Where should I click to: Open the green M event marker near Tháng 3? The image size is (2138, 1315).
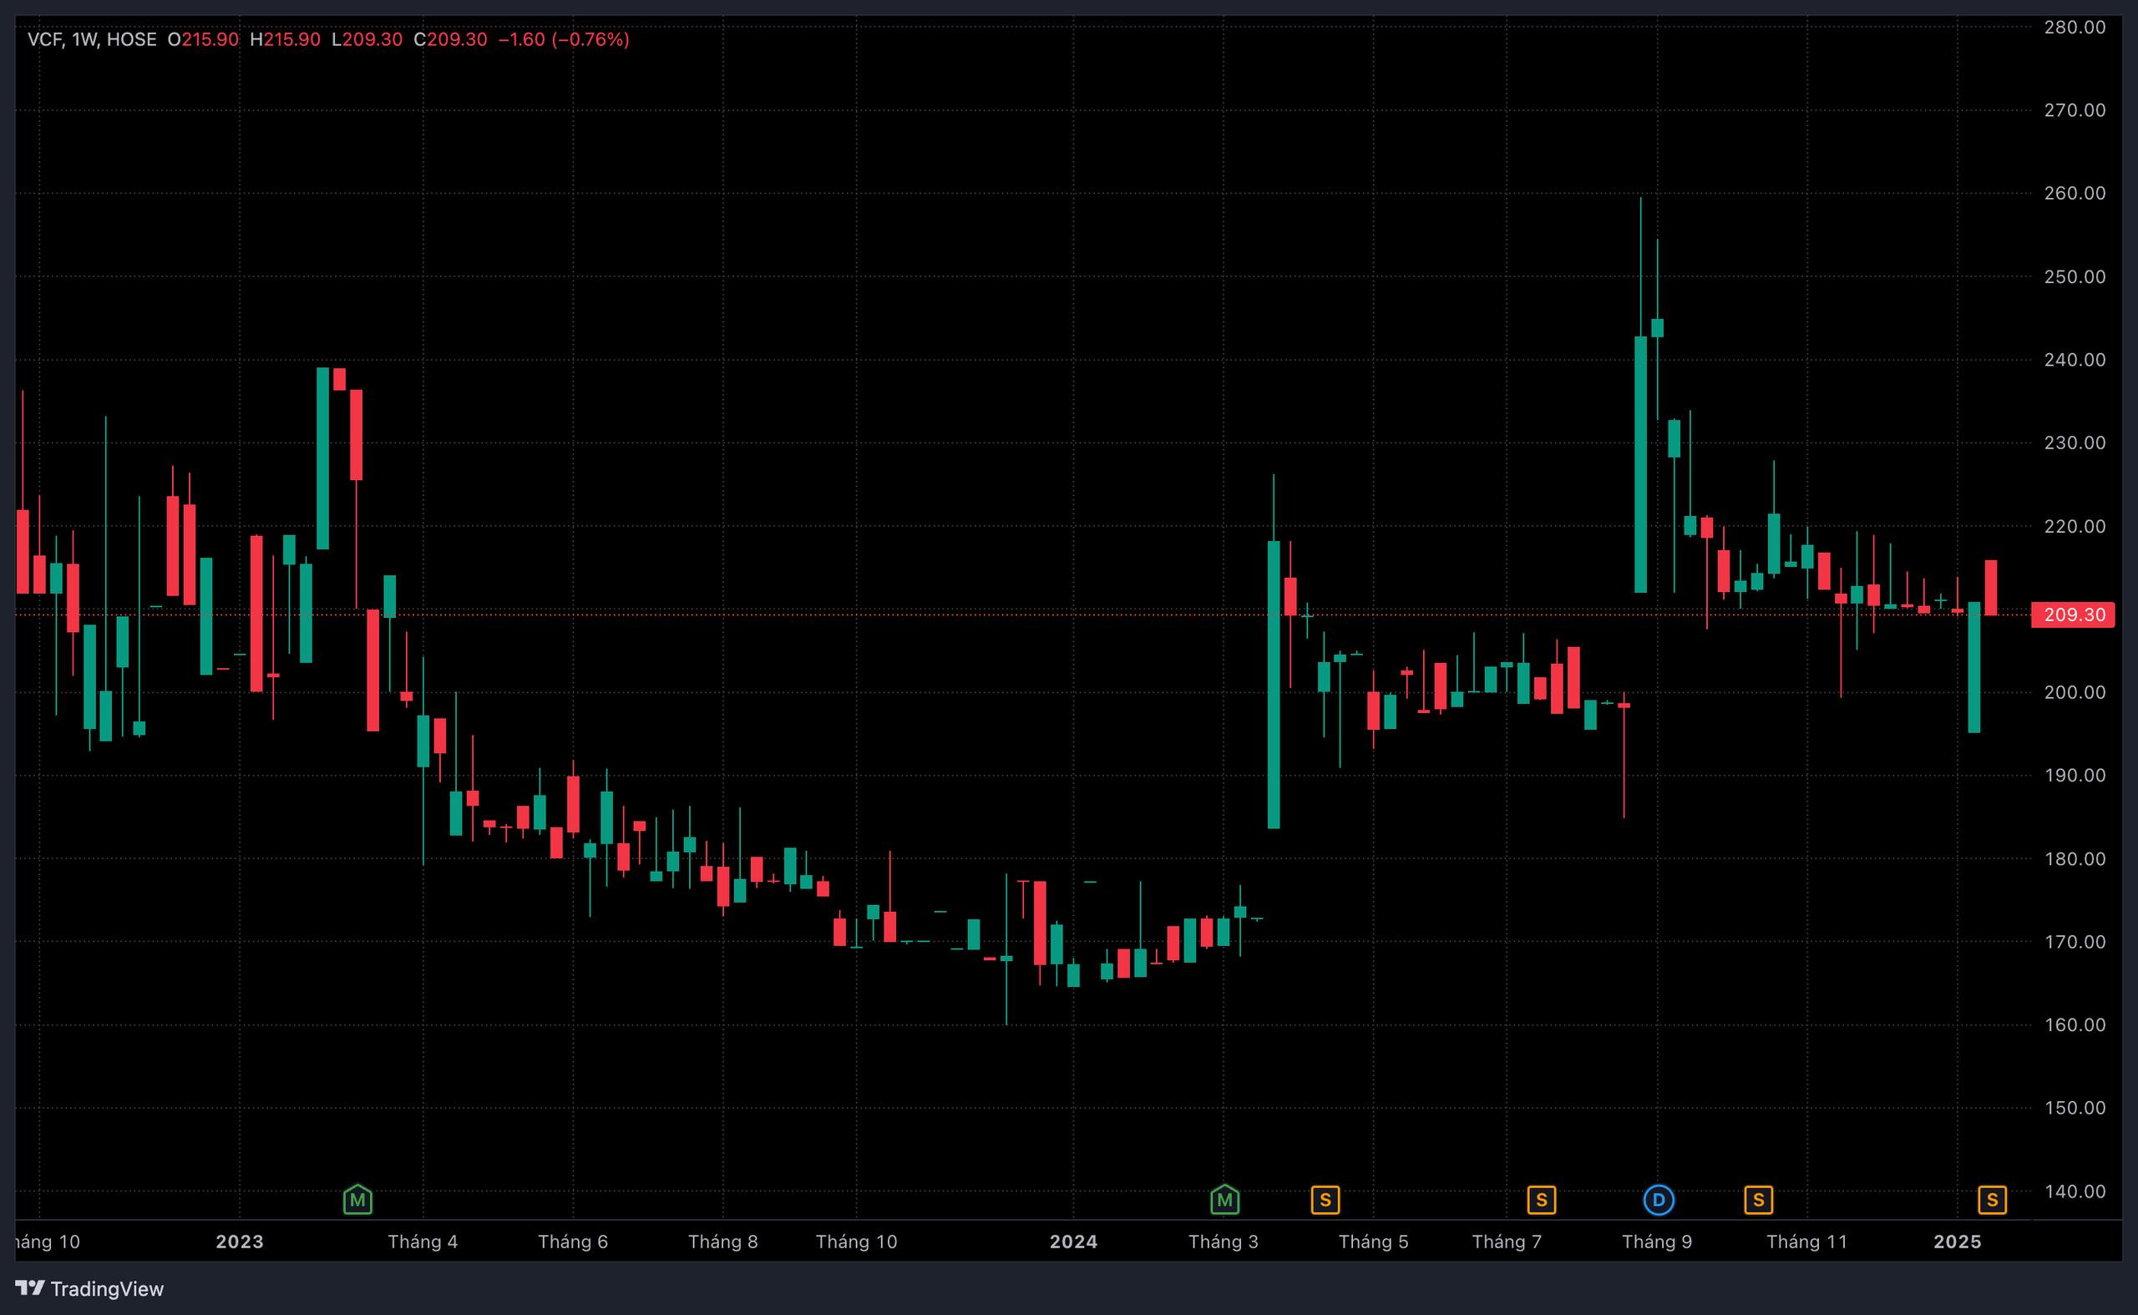coord(1224,1201)
